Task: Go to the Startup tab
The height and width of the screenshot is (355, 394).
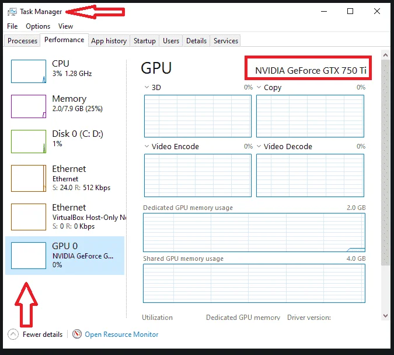Action: tap(145, 41)
